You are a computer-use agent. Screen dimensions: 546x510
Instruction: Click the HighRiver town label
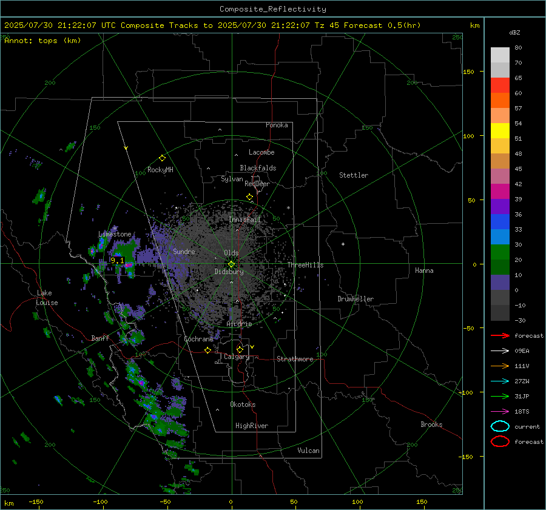coord(251,426)
